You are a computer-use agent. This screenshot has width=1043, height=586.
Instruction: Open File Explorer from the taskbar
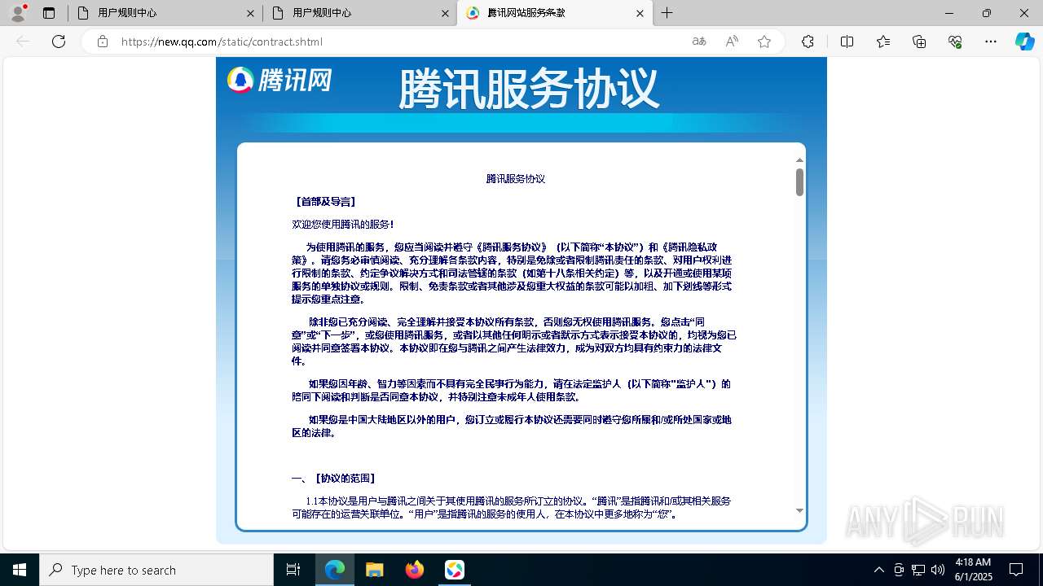click(374, 570)
